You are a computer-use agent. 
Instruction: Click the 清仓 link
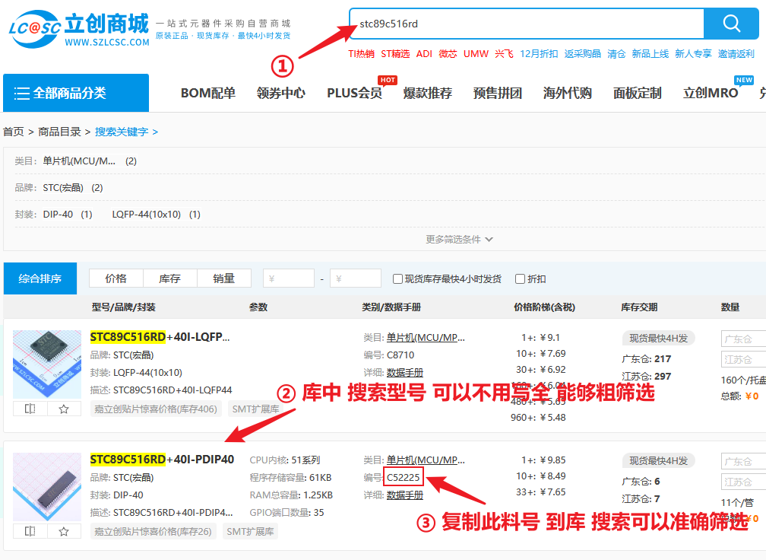616,54
